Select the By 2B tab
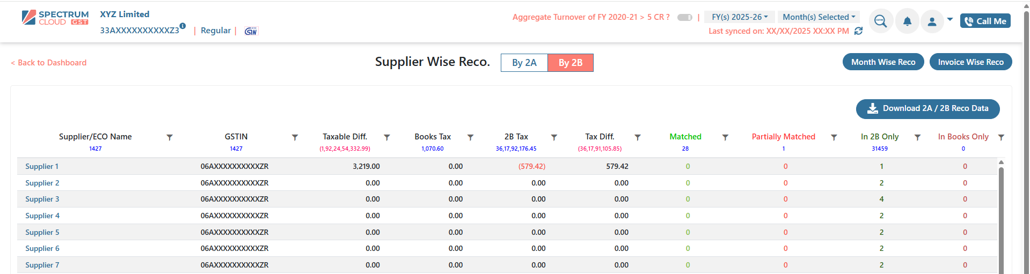Viewport: 1030px width, 274px height. (570, 63)
